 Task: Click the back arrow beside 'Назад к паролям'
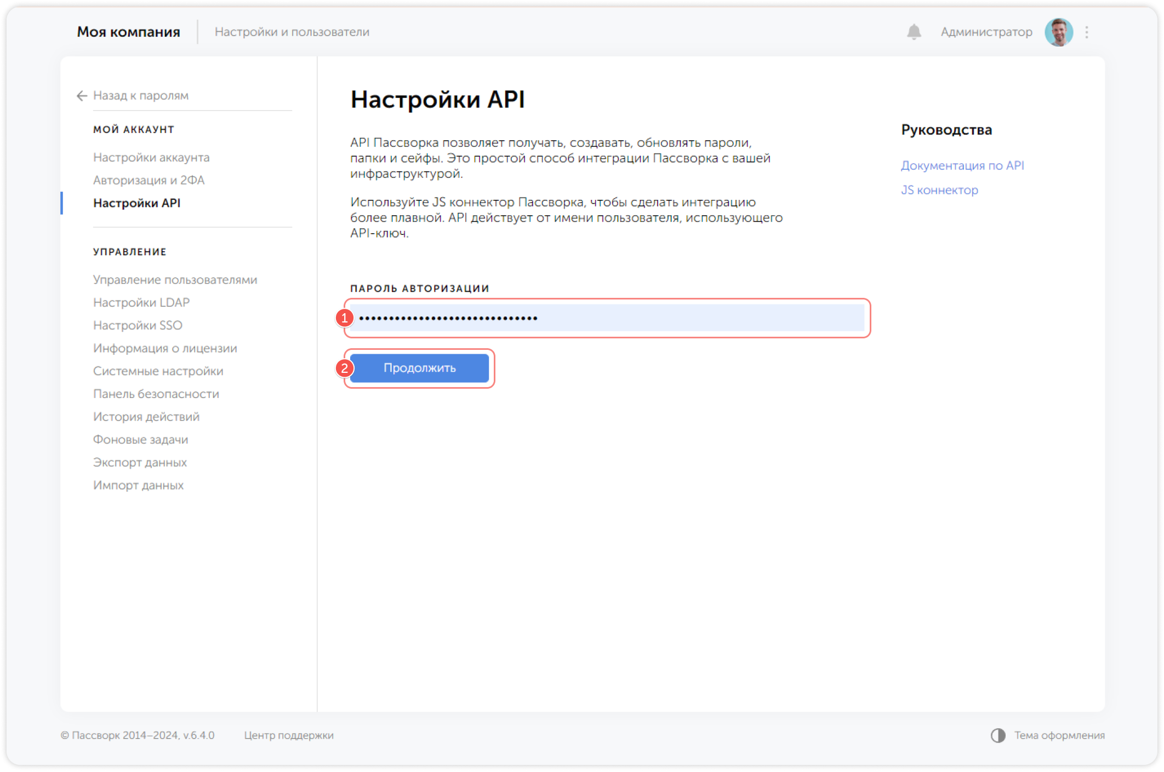point(81,96)
